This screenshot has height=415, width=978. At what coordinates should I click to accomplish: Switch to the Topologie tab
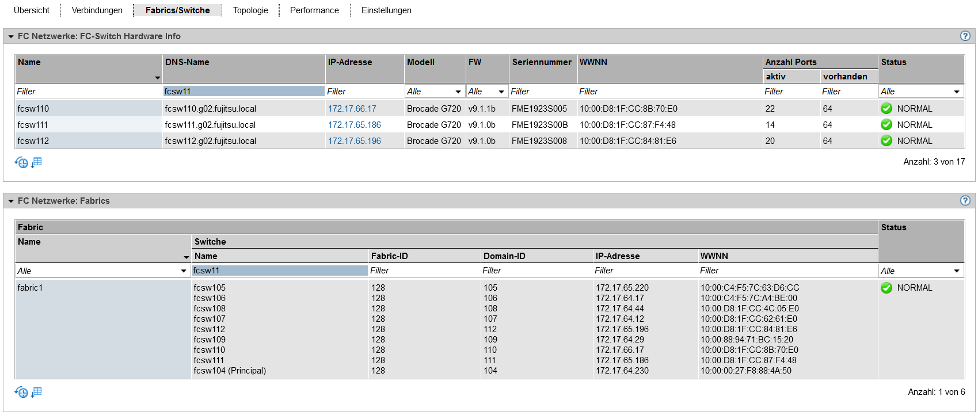pos(250,10)
